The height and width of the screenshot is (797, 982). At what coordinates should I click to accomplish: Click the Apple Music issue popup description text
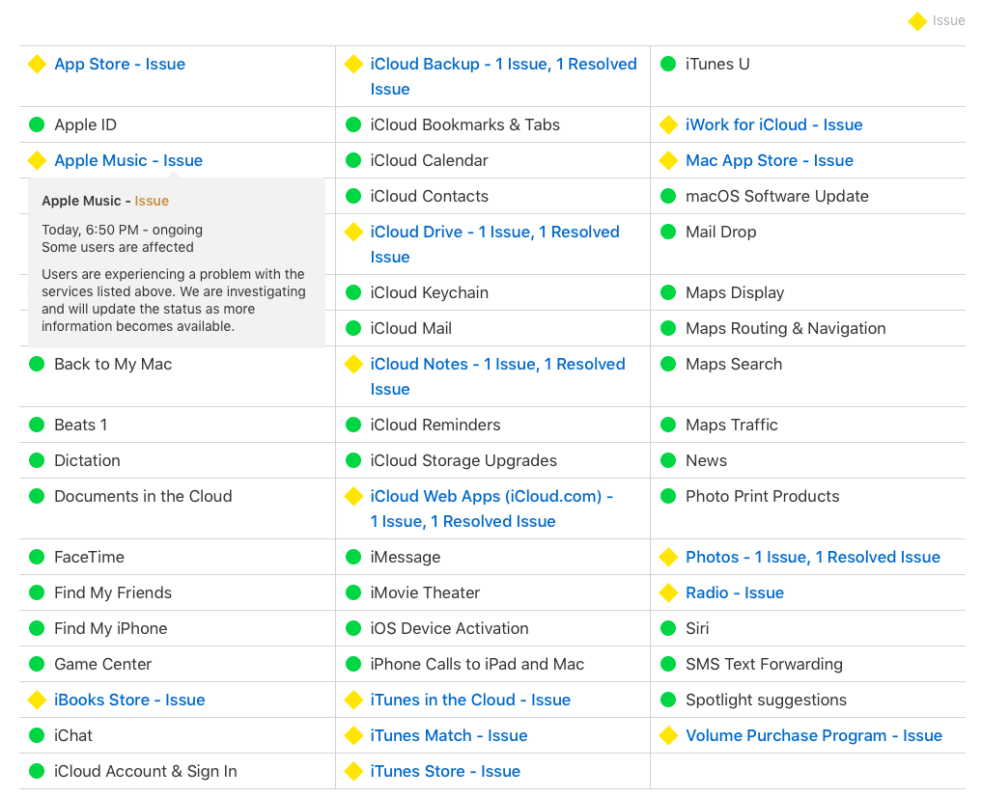pos(174,300)
